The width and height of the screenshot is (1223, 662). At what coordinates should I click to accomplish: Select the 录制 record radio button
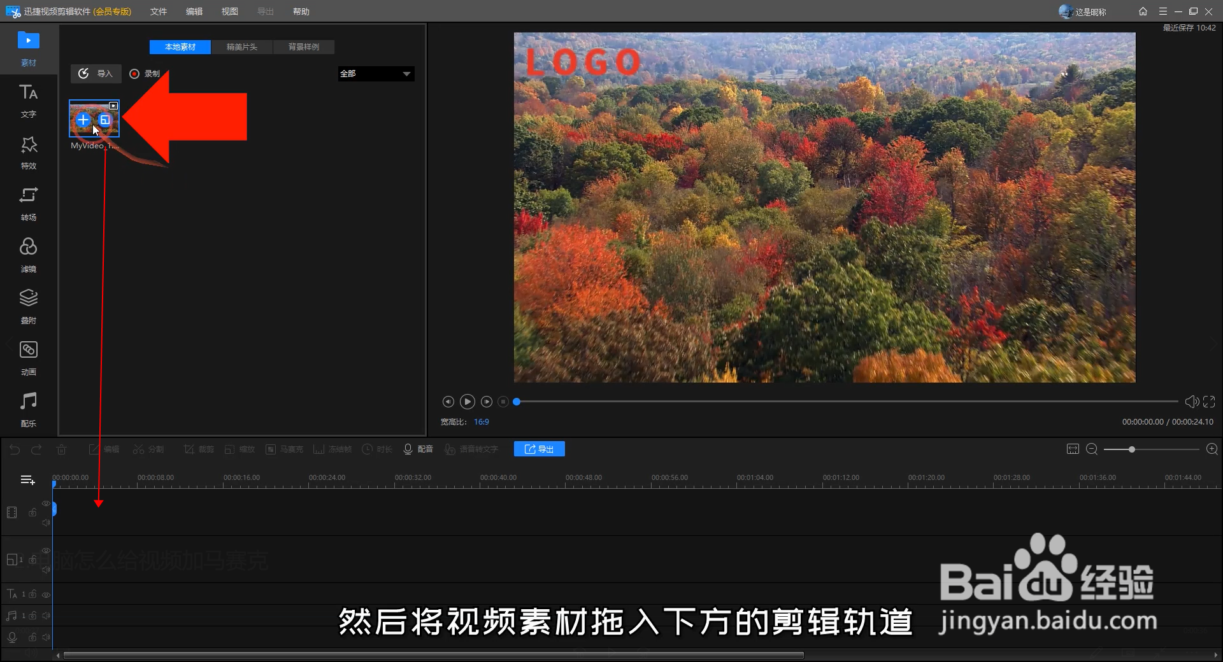[x=134, y=74]
